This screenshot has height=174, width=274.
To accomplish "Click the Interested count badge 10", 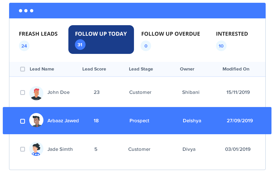I will click(x=221, y=46).
